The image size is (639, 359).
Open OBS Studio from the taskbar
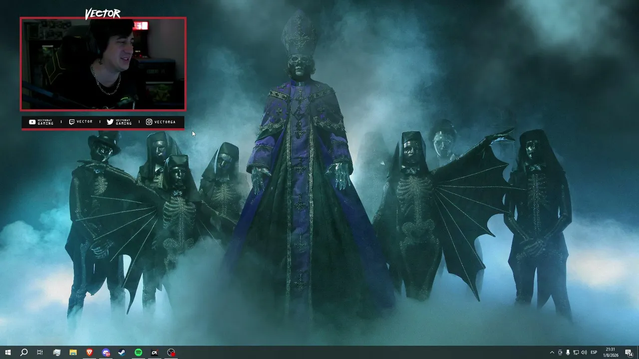click(171, 353)
